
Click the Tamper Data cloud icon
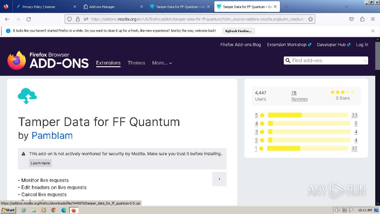click(27, 96)
